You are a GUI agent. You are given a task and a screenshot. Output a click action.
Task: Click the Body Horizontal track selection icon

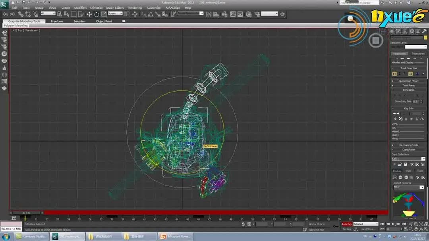pos(394,74)
